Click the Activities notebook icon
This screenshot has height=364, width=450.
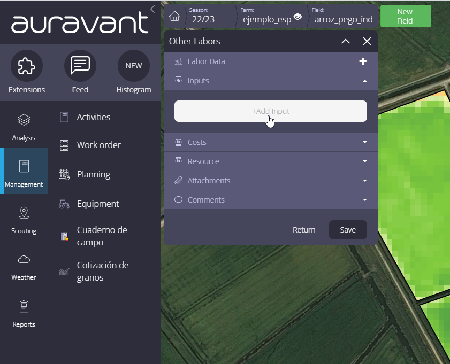[64, 117]
